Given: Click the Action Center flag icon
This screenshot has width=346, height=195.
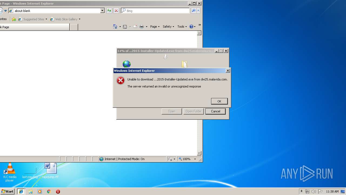Looking at the screenshot, I should tap(320, 191).
